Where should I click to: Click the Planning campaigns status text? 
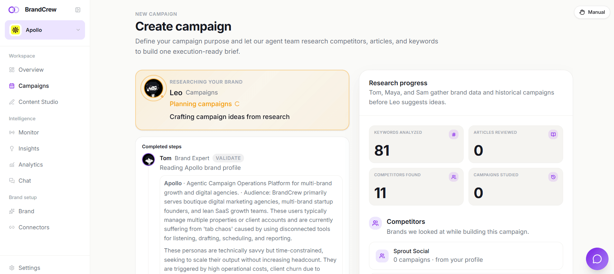coord(201,104)
